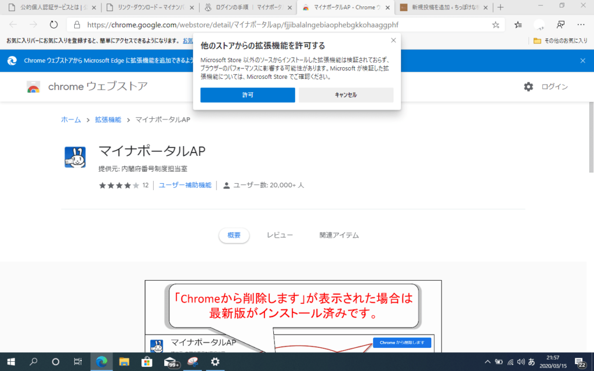Screen dimensions: 594x371
Task: Click the キャンセル button in the dialog
Action: coord(346,95)
